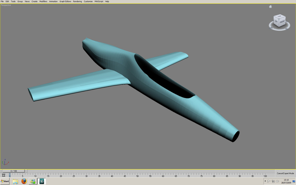Click the Windows Start button
Image resolution: width=296 pixels, height=185 pixels.
click(5, 181)
